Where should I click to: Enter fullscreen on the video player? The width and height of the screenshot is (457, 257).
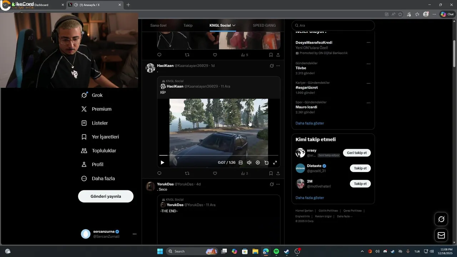275,162
